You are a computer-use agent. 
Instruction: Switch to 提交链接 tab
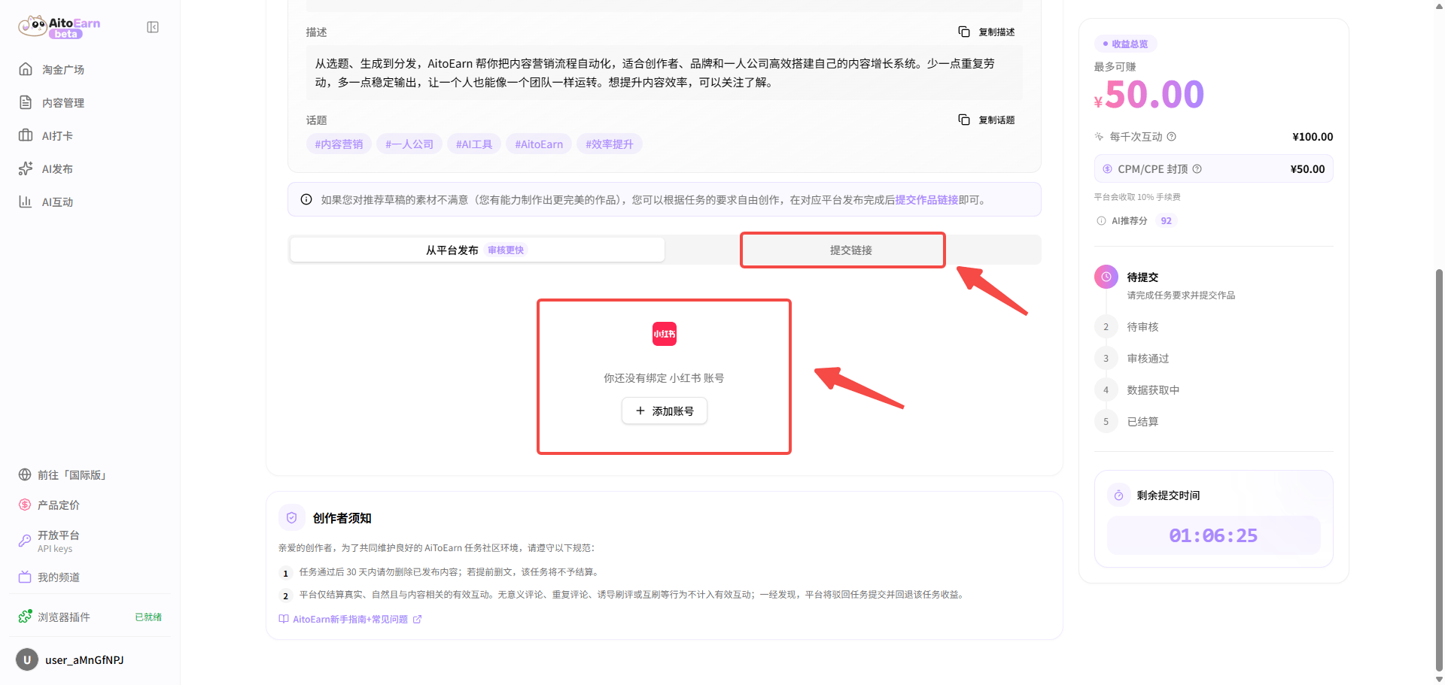click(851, 250)
